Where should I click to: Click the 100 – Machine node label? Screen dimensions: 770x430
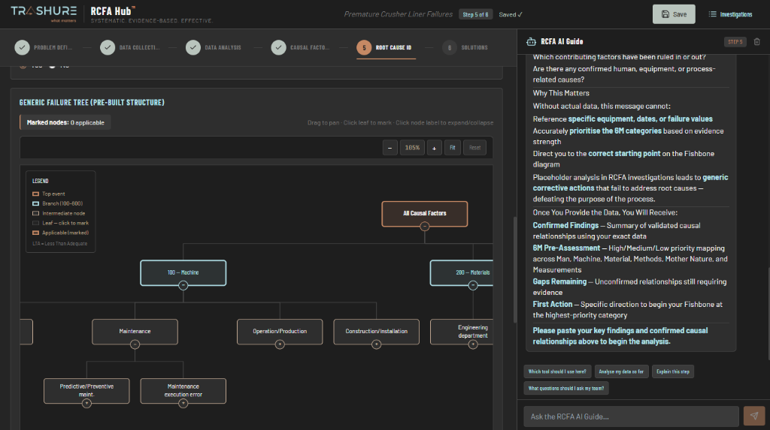183,272
